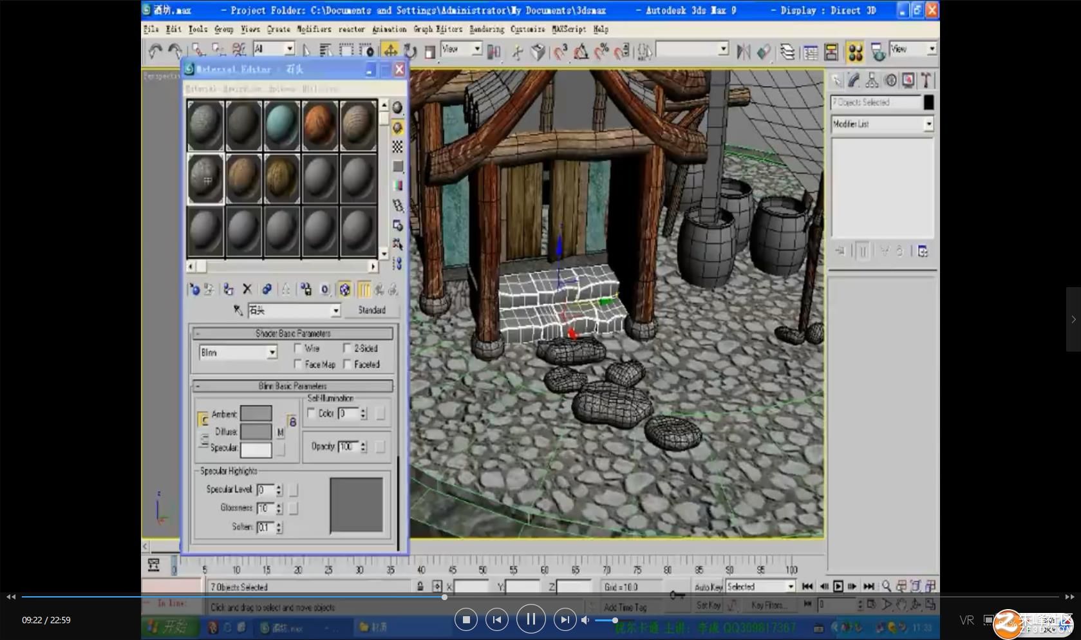Image resolution: width=1081 pixels, height=640 pixels.
Task: Enable the Face Map checkbox
Action: click(x=298, y=364)
